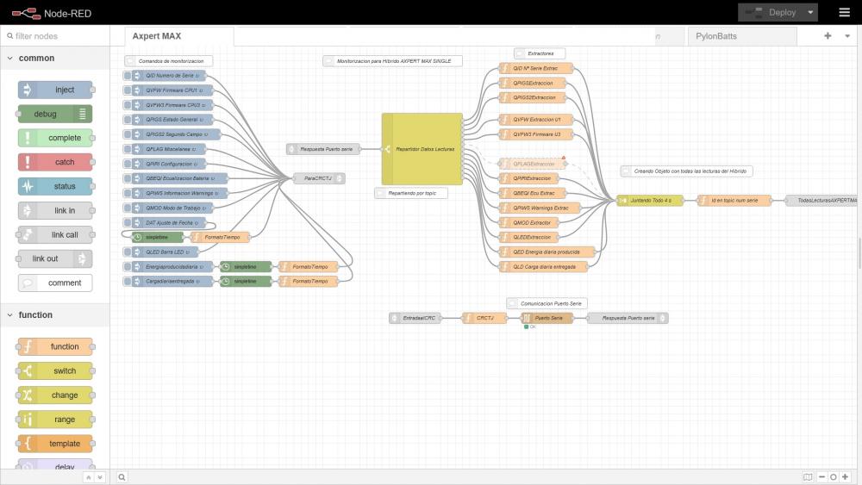Use the workspace vertical scrollbar
Screen dimensions: 862x485
[859, 253]
